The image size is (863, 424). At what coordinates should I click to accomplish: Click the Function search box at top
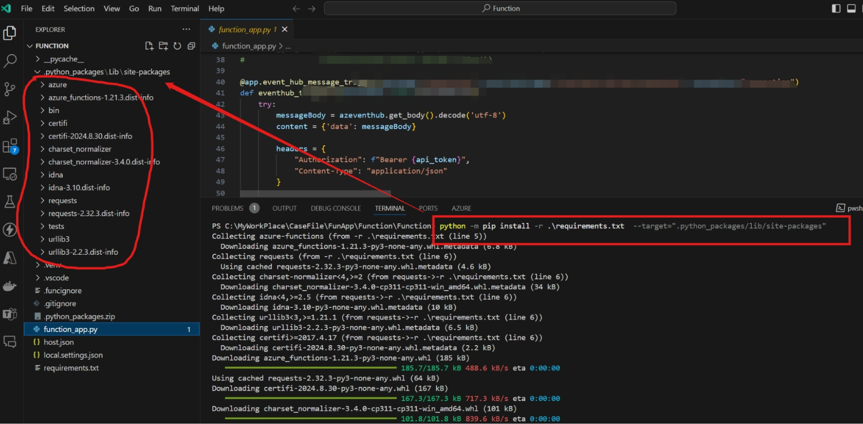point(500,8)
